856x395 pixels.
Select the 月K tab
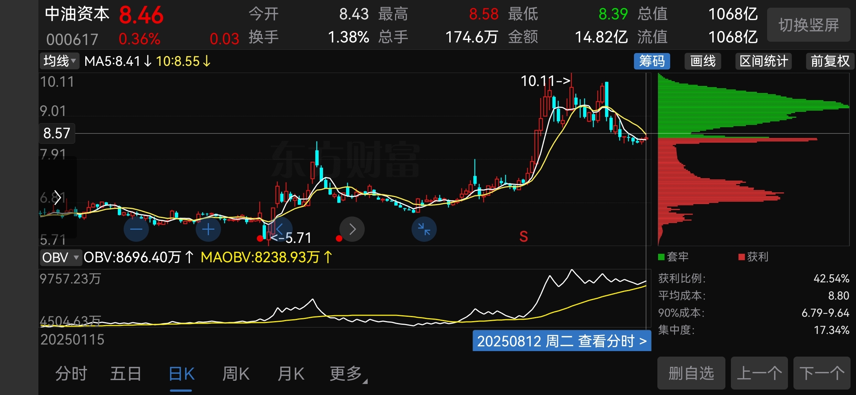coord(291,374)
